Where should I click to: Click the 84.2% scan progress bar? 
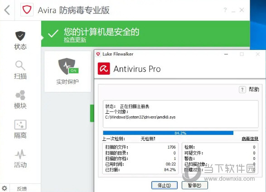pyautogui.click(x=180, y=133)
